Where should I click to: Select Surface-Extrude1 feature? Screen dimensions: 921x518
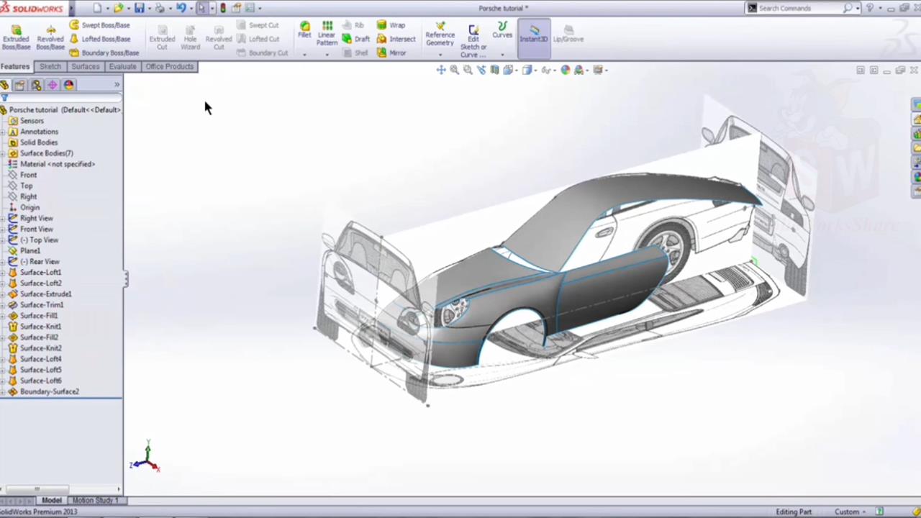click(x=45, y=294)
